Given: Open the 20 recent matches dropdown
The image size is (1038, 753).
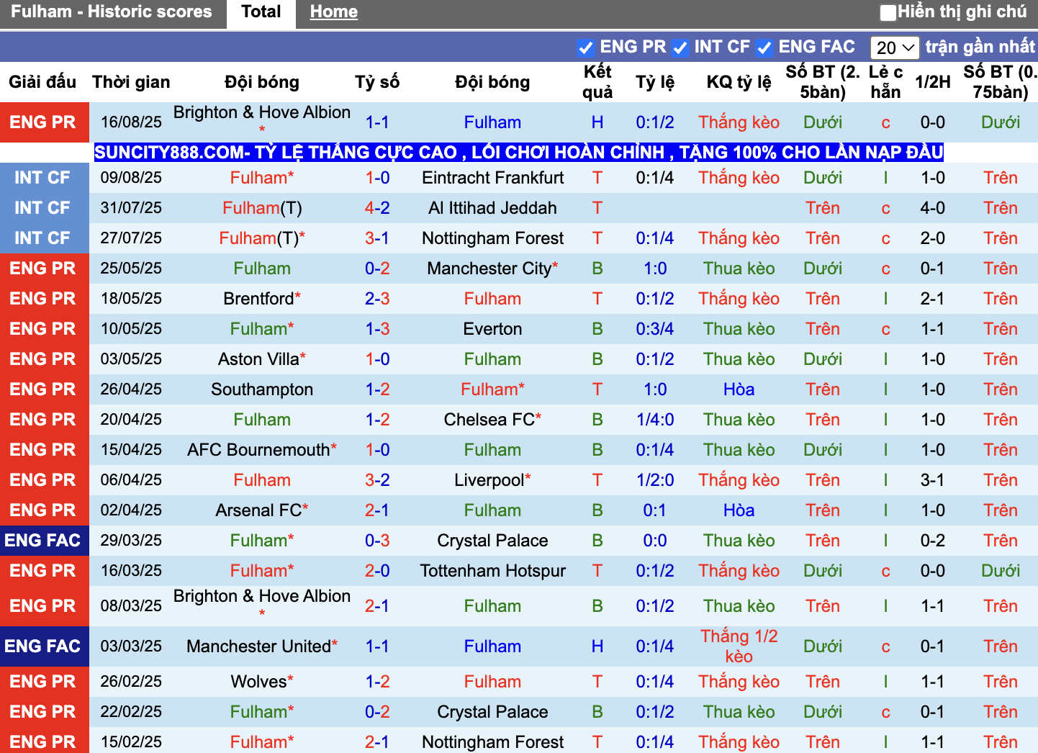Looking at the screenshot, I should pos(895,48).
